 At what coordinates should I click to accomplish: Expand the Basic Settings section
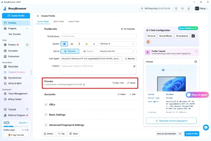46,115
